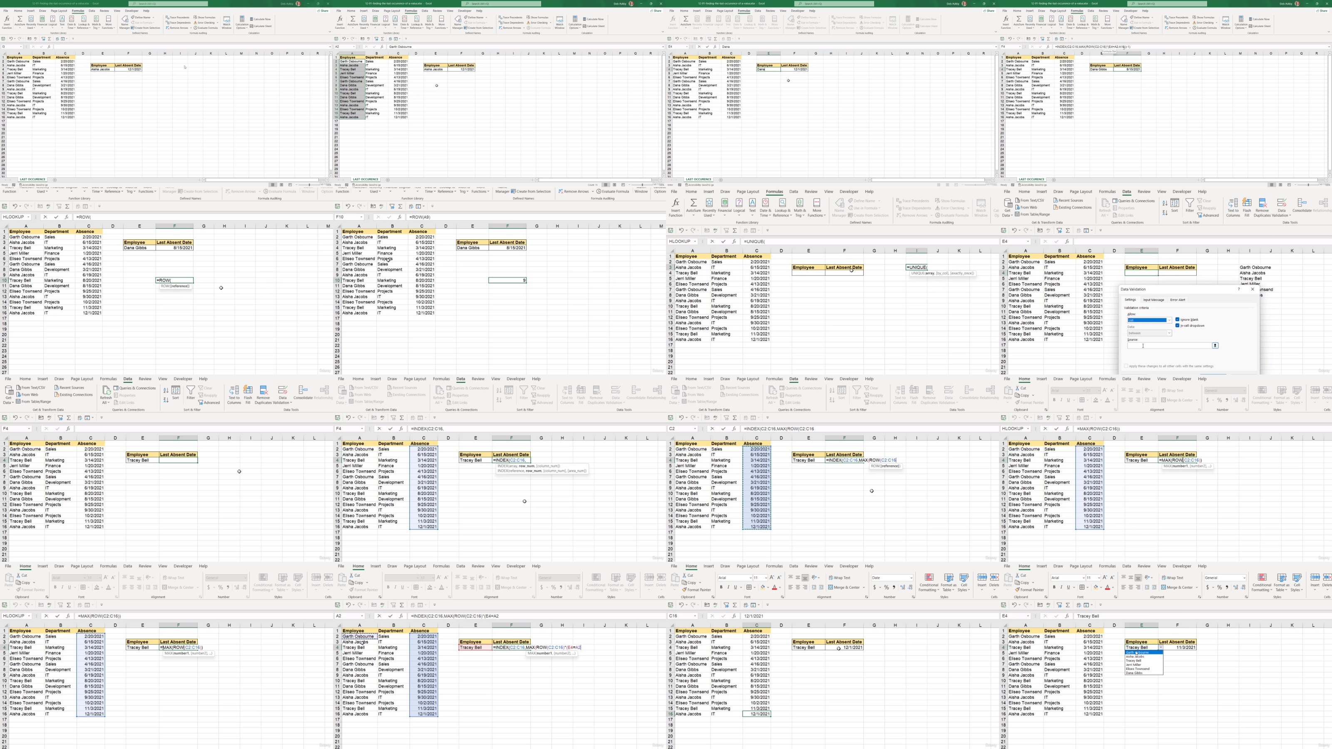The height and width of the screenshot is (749, 1332).
Task: Cancel the formula entry in the =UNIQUE( window
Action: tap(712, 241)
